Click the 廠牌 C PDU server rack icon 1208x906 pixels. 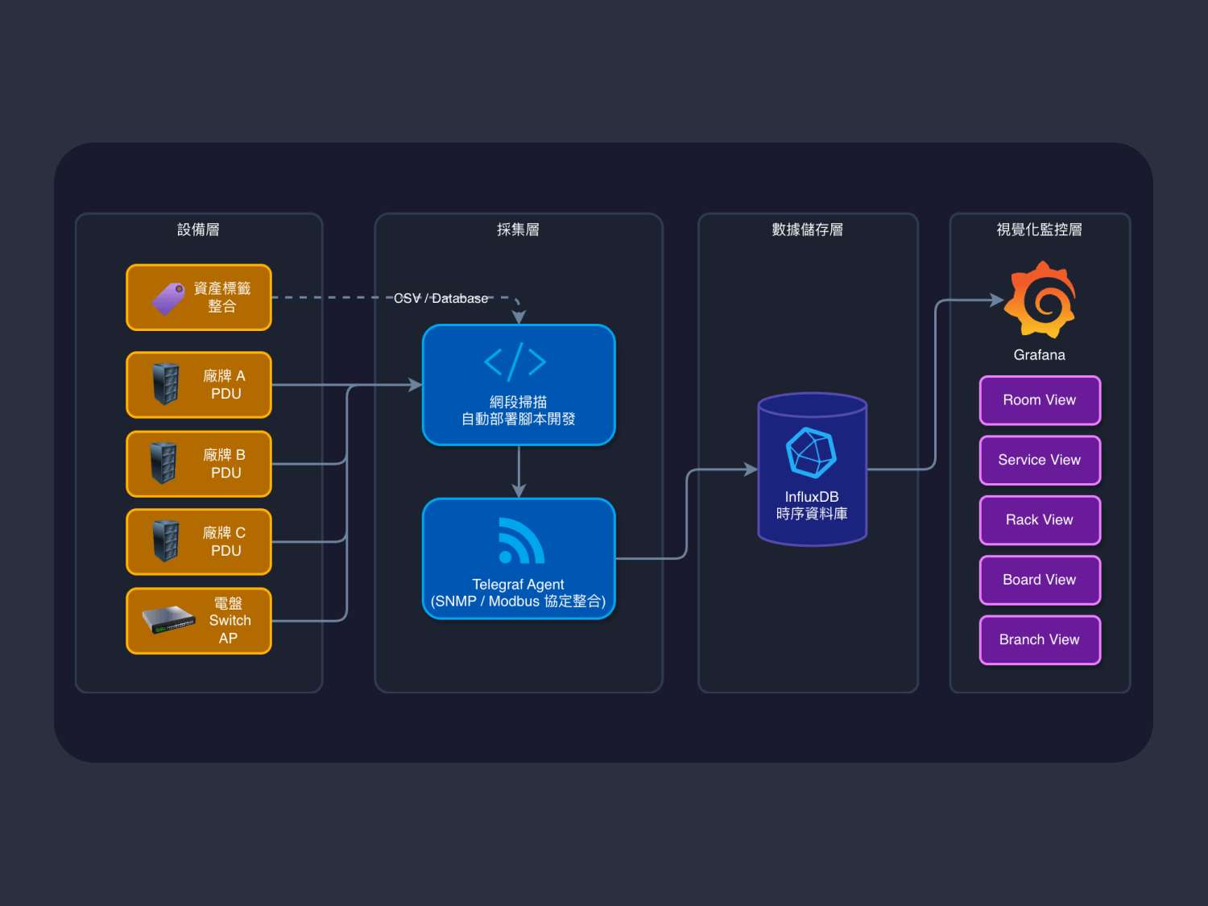[x=166, y=540]
